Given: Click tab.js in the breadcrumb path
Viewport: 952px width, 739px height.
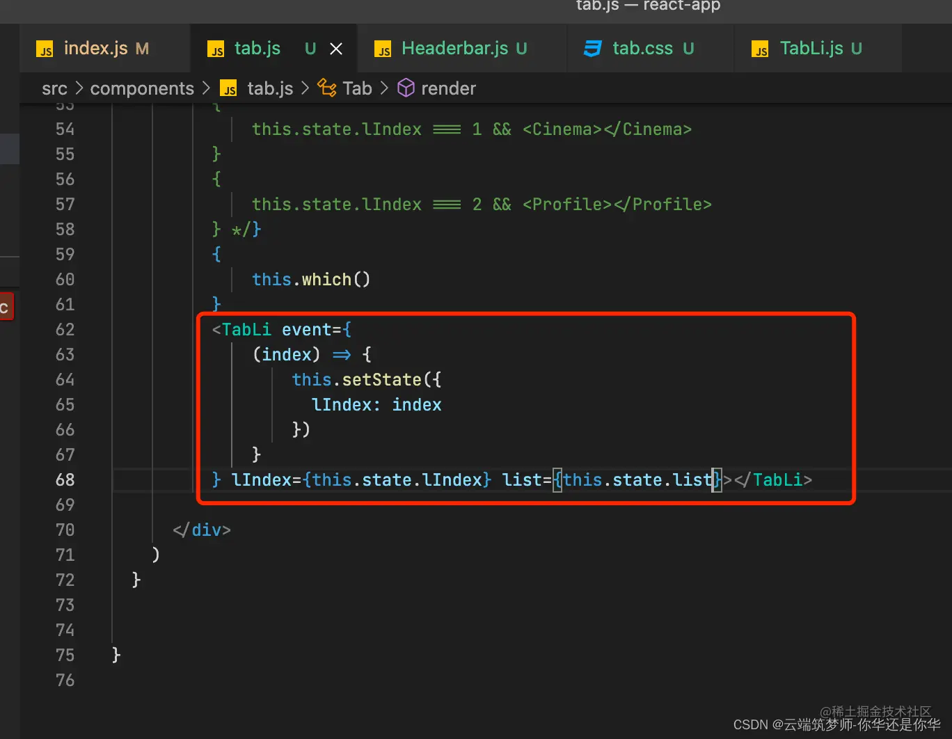Looking at the screenshot, I should tap(270, 88).
